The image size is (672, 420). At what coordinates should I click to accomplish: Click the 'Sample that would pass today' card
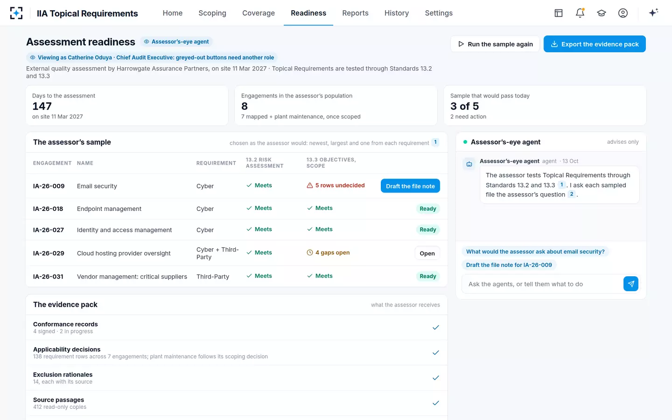coord(545,105)
